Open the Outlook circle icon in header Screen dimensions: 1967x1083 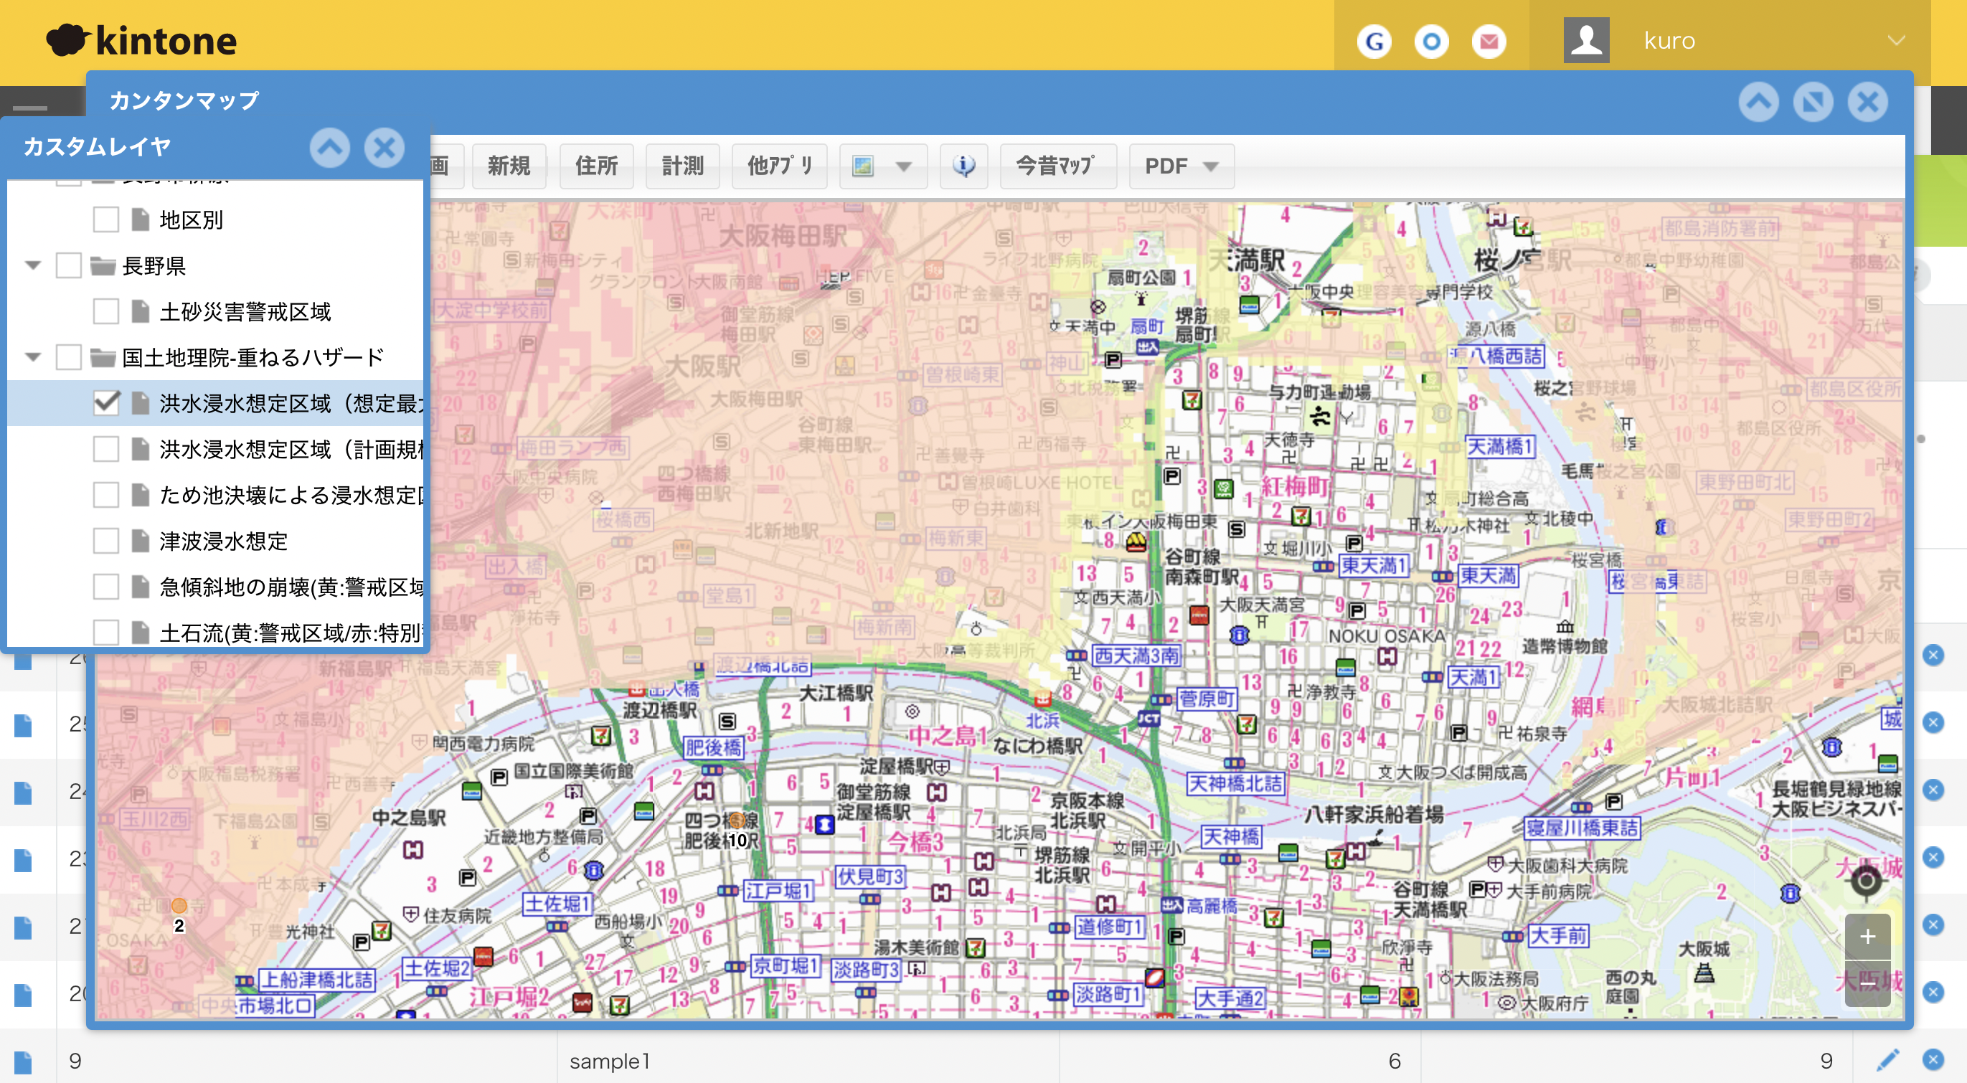[1431, 41]
